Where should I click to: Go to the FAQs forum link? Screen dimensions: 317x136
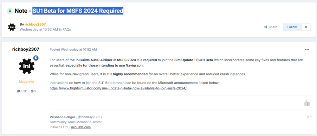(x=67, y=29)
